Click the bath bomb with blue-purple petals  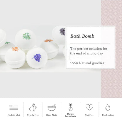37,58
